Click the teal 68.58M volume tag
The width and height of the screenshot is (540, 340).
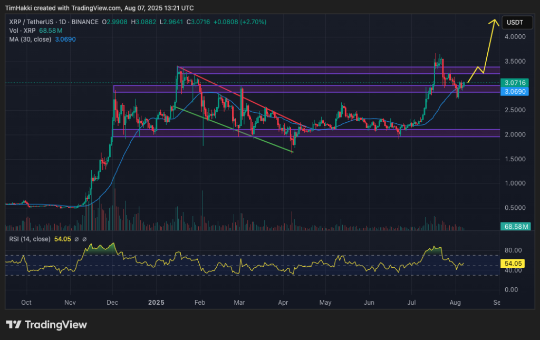[515, 226]
